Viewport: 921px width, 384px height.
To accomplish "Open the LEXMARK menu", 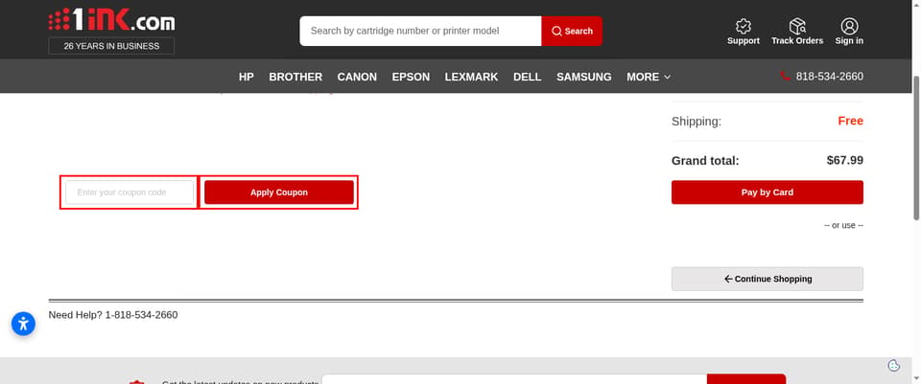I will [471, 77].
